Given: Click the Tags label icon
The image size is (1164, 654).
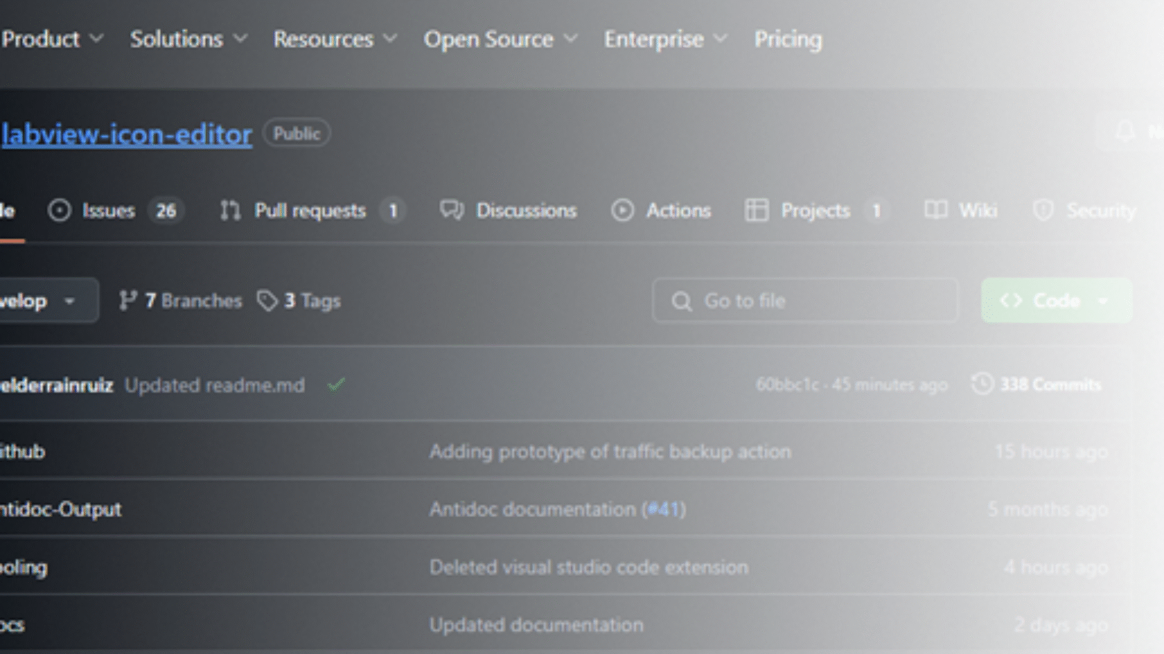Looking at the screenshot, I should 267,300.
